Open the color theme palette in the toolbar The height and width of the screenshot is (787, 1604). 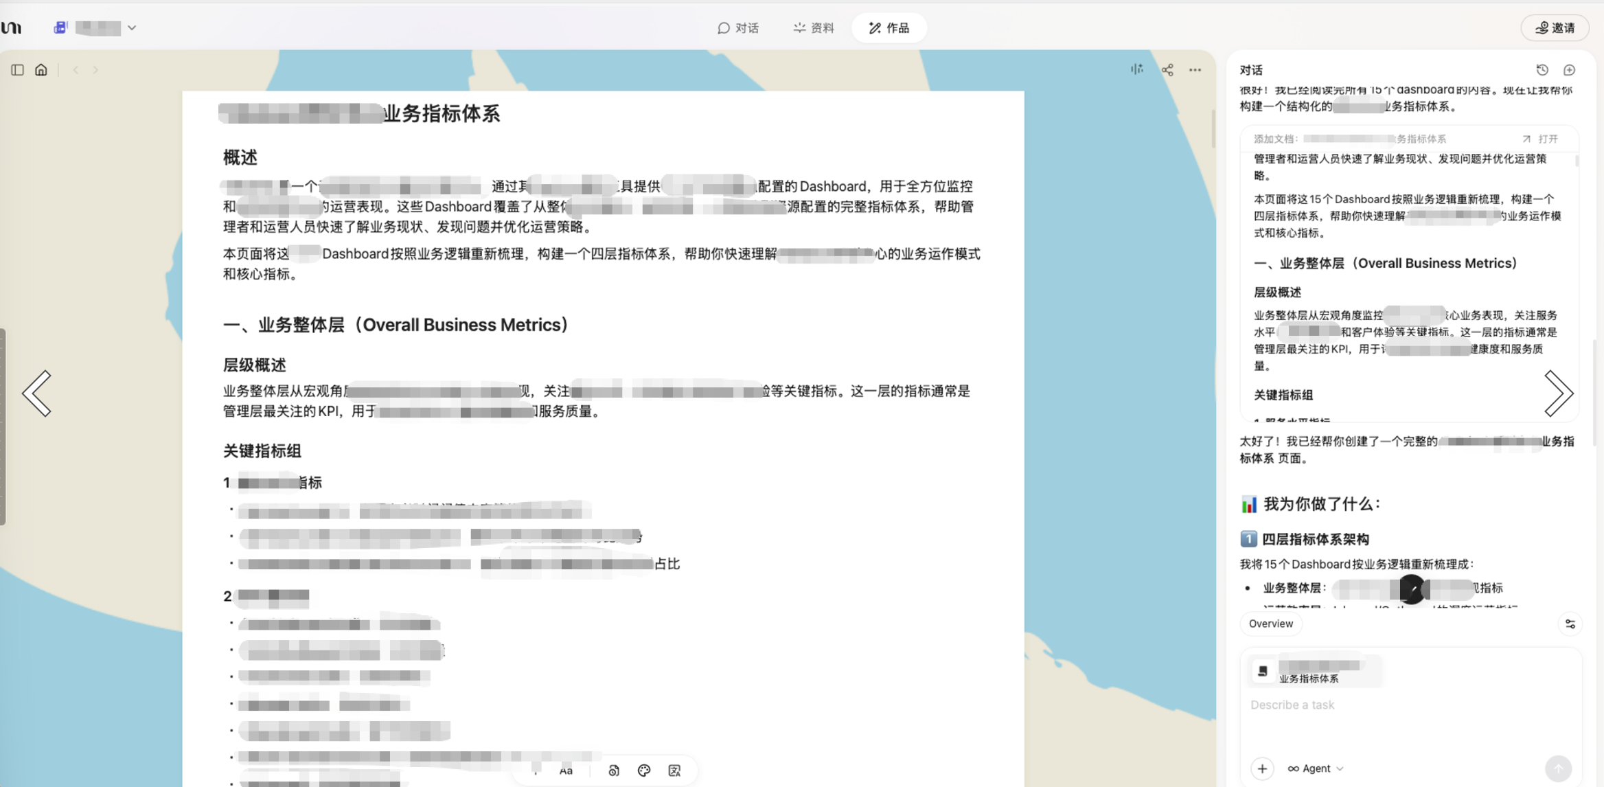[x=643, y=771]
